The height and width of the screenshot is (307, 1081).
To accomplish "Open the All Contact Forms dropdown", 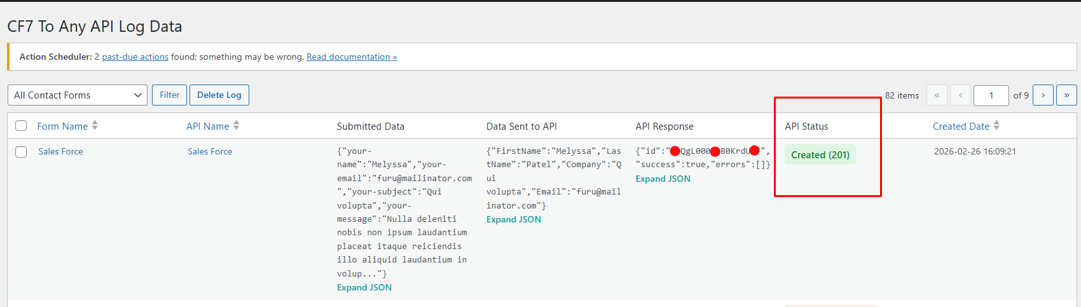I will tap(78, 95).
